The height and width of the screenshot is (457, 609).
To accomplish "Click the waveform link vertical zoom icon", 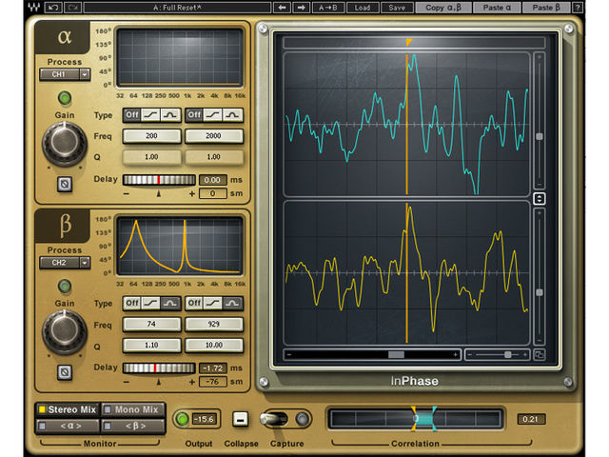I will 540,199.
